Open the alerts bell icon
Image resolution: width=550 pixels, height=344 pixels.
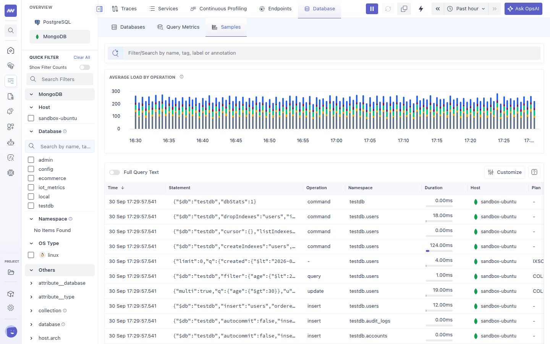11,112
